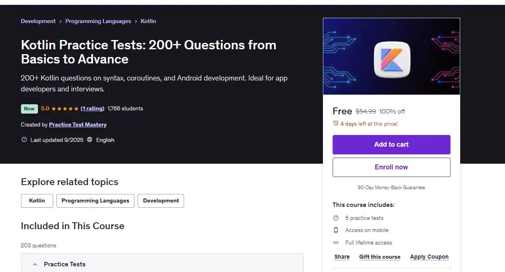The width and height of the screenshot is (505, 272).
Task: Click the chevron after Programming Languages breadcrumb
Action: [x=136, y=21]
